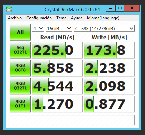Click the empty comment field at bottom
The image size is (145, 135).
[x=72, y=120]
